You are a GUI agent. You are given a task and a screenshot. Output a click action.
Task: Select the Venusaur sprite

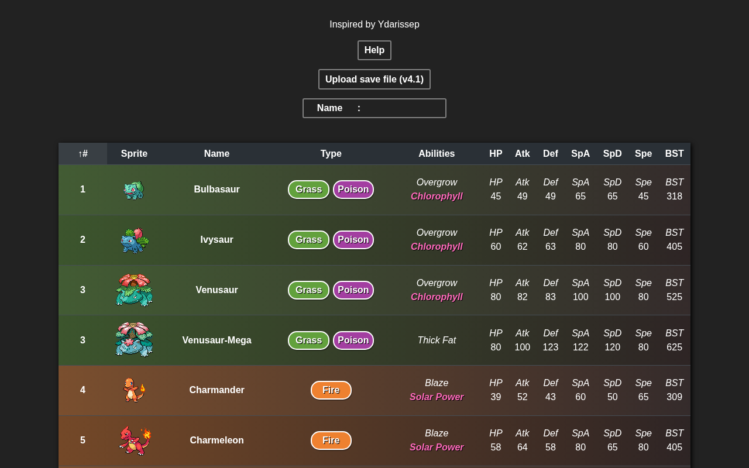134,290
